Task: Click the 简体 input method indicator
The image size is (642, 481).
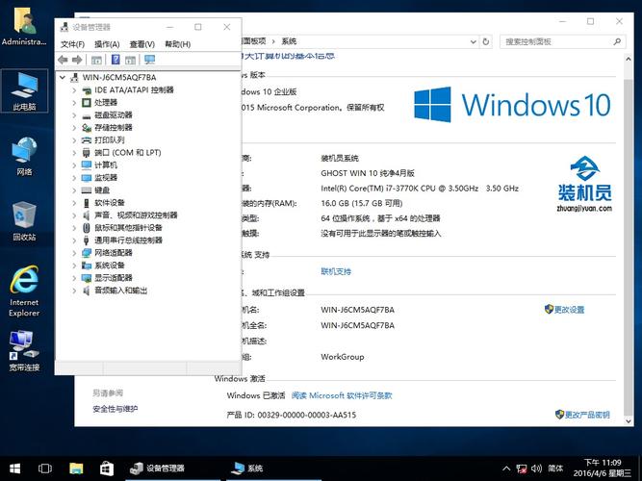Action: [555, 468]
